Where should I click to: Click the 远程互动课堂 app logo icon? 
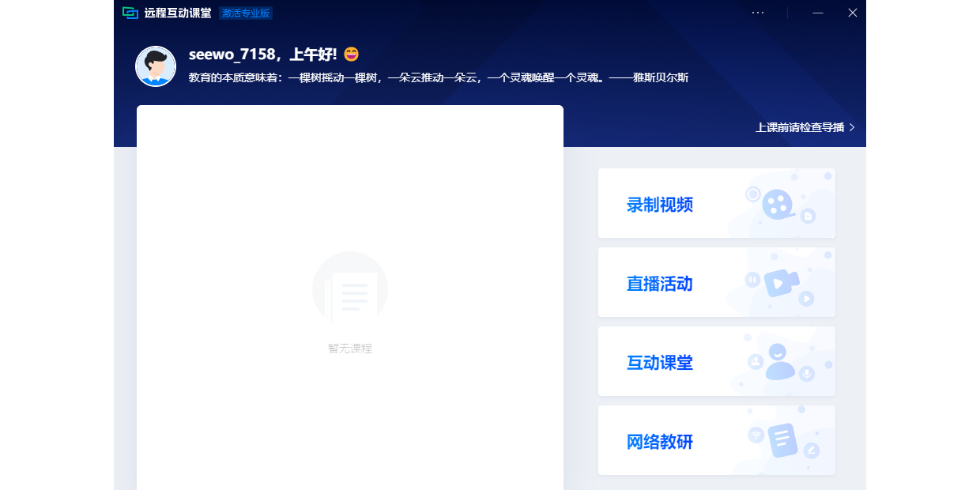pos(130,13)
